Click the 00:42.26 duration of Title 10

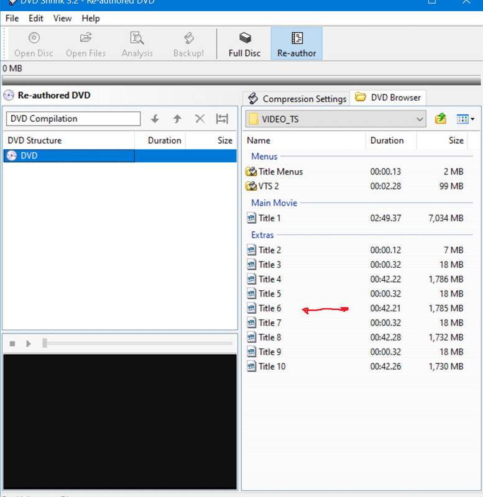[x=385, y=367]
